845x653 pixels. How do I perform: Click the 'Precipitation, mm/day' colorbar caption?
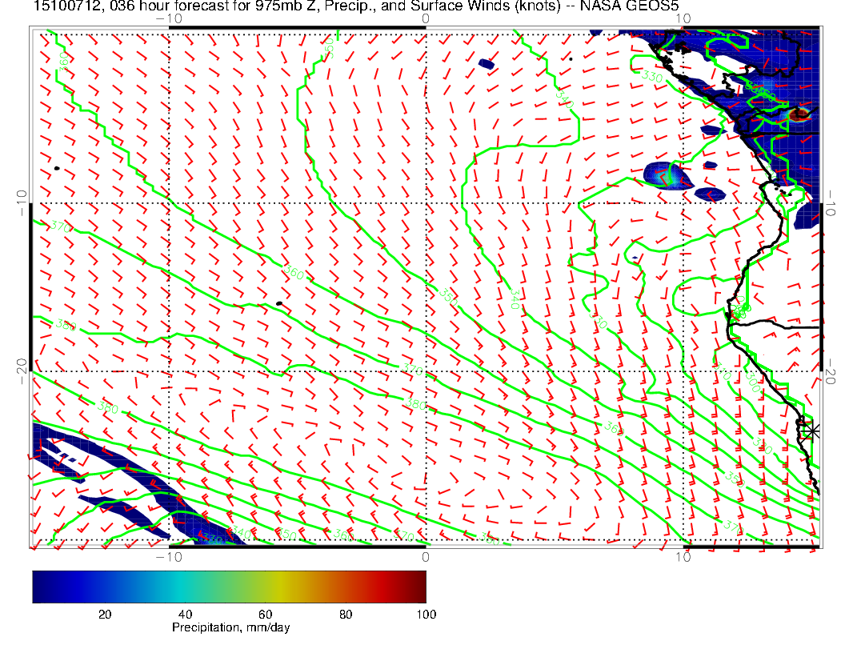pyautogui.click(x=230, y=627)
